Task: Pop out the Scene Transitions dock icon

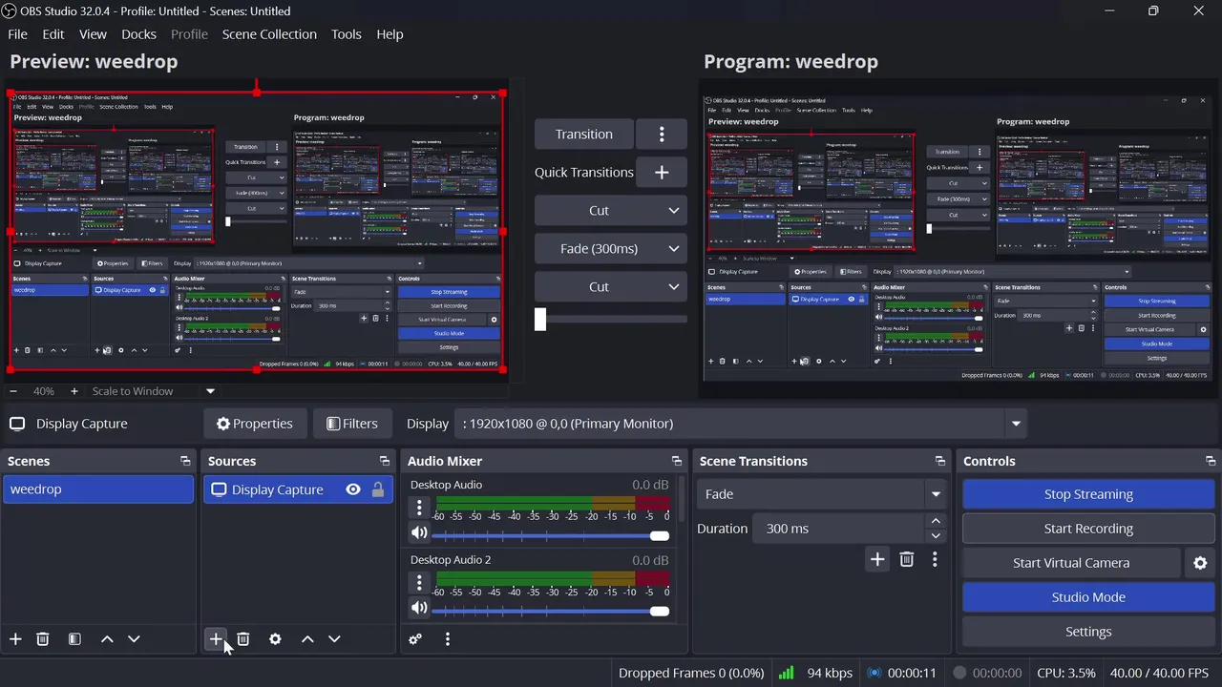Action: tap(939, 461)
